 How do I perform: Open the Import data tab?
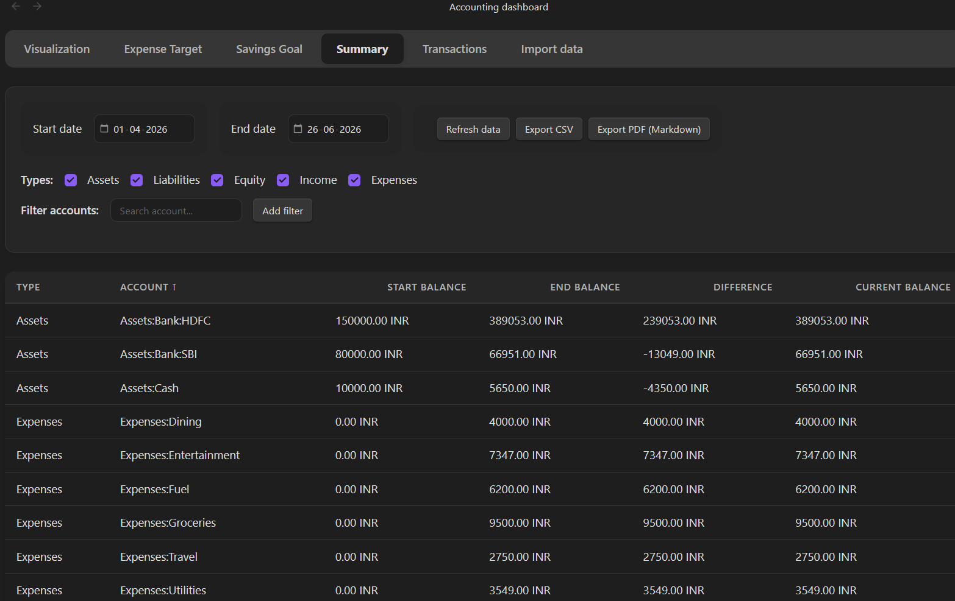coord(552,49)
